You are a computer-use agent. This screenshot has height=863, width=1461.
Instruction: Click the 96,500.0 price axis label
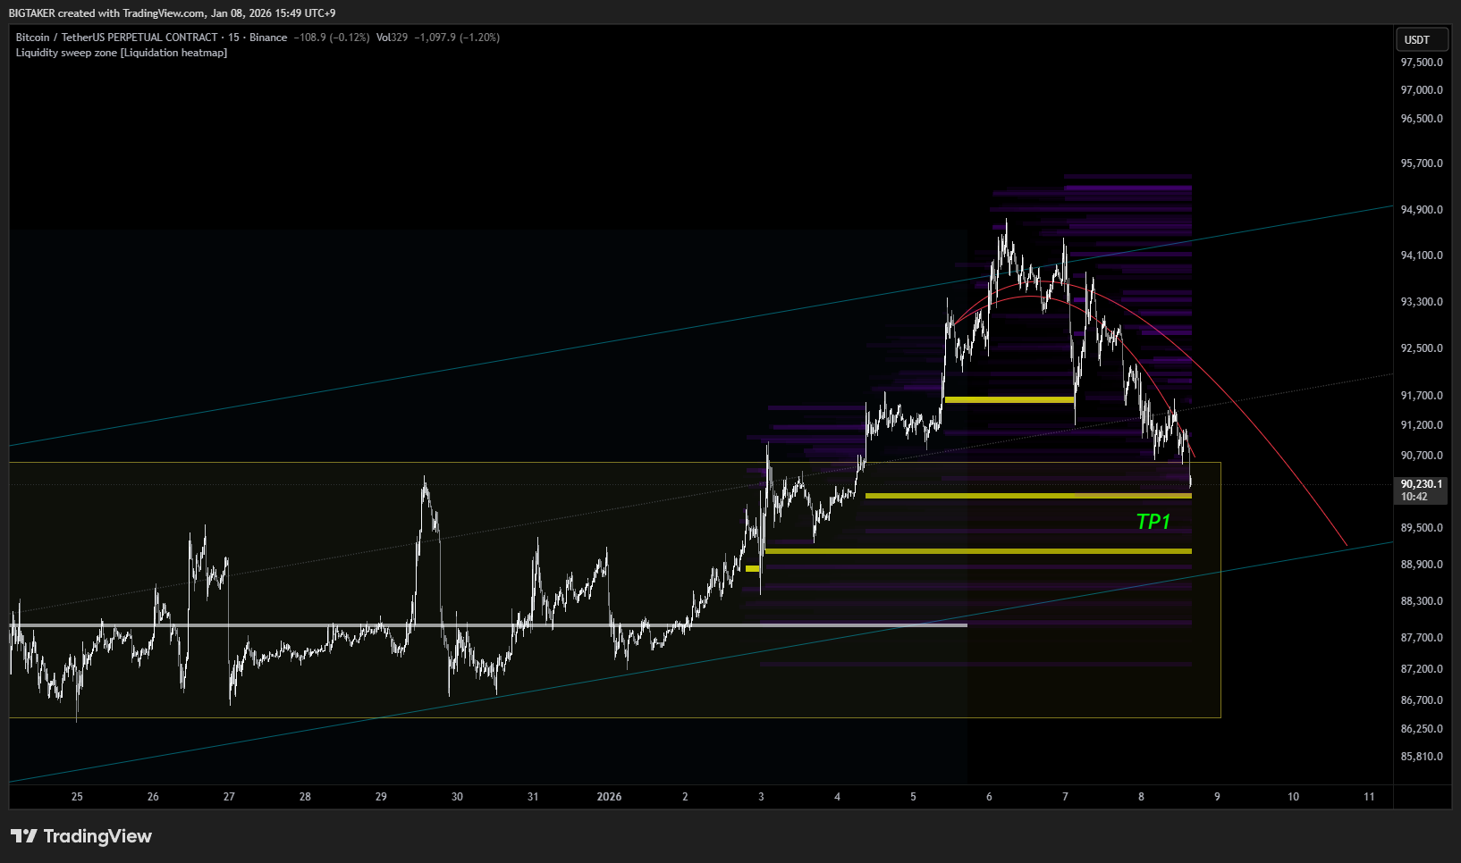[1422, 119]
